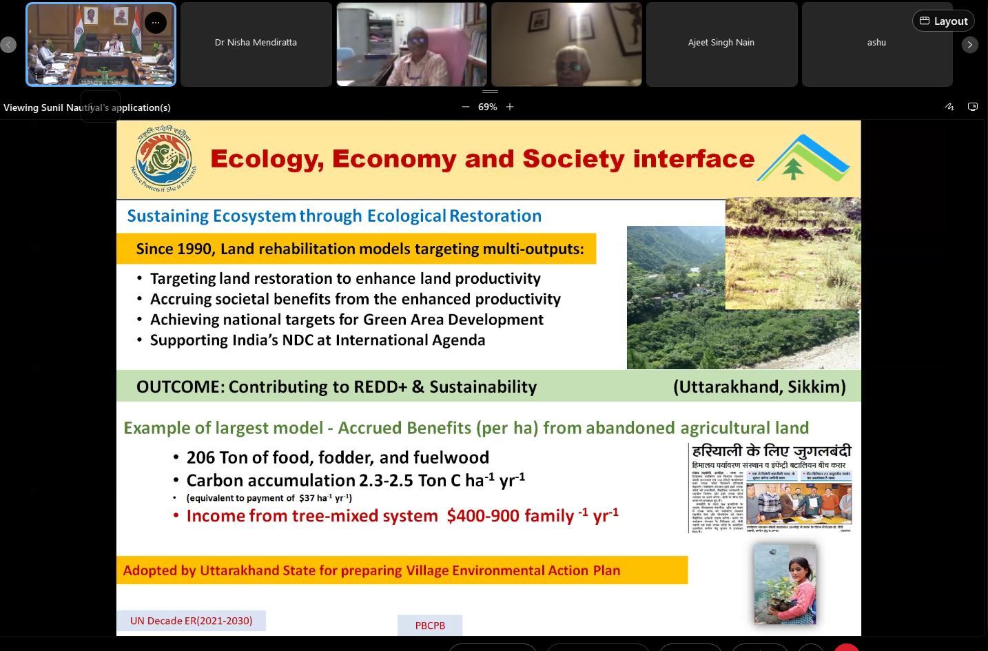The height and width of the screenshot is (651, 988).
Task: Click the UN Decade ER(2021-2030) box
Action: tap(191, 621)
